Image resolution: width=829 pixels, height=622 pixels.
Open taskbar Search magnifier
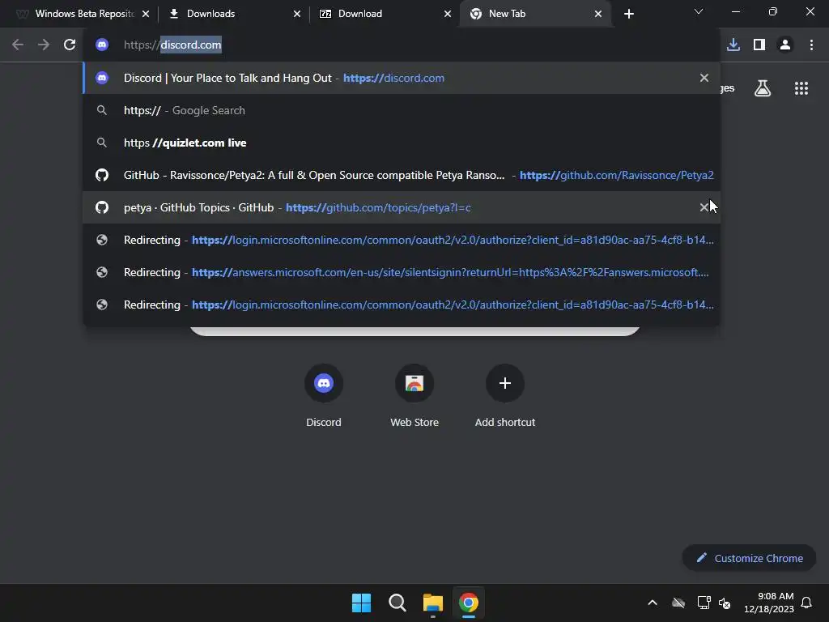[397, 603]
